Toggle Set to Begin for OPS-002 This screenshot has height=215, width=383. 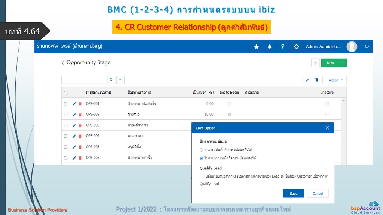pos(229,115)
